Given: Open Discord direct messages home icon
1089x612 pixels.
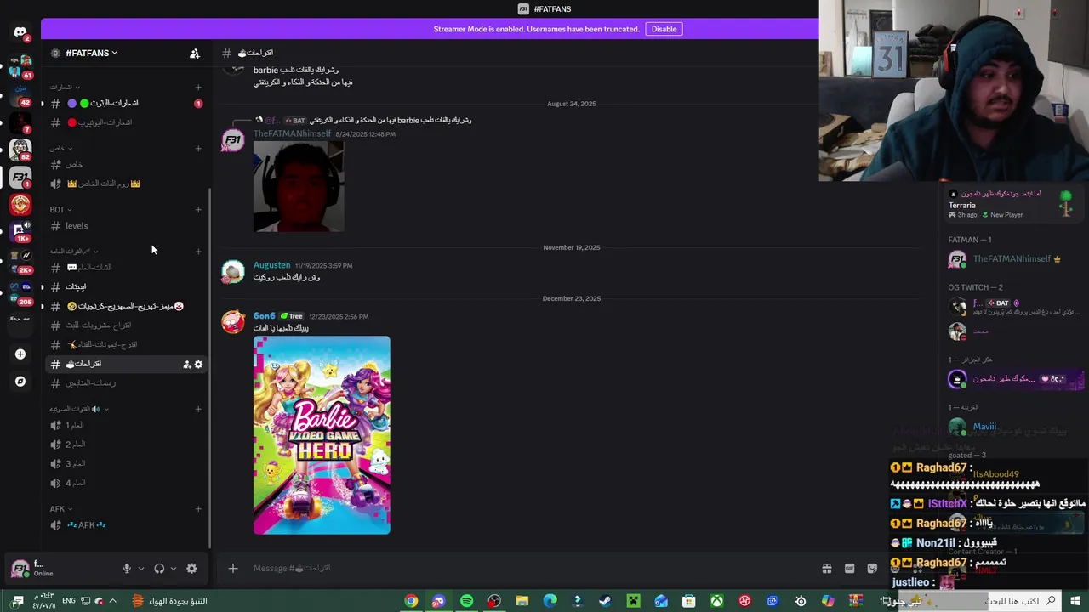Looking at the screenshot, I should click(20, 32).
